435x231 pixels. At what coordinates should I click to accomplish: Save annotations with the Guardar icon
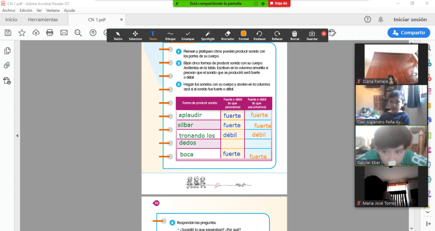coord(312,35)
